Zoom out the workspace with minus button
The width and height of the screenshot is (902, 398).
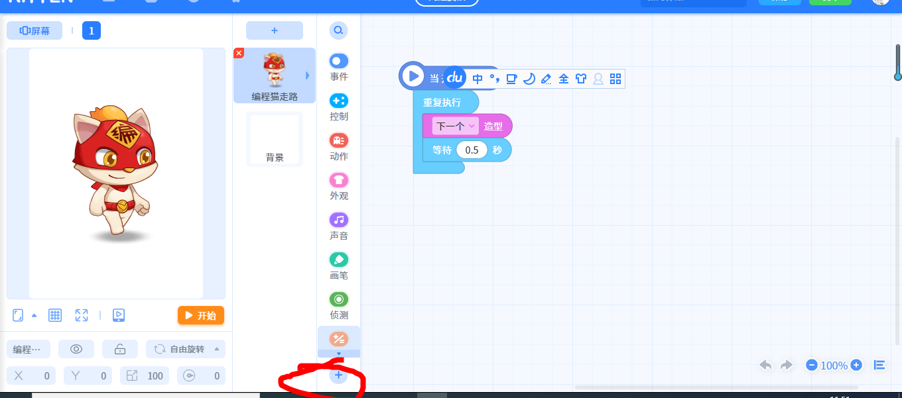pyautogui.click(x=812, y=365)
